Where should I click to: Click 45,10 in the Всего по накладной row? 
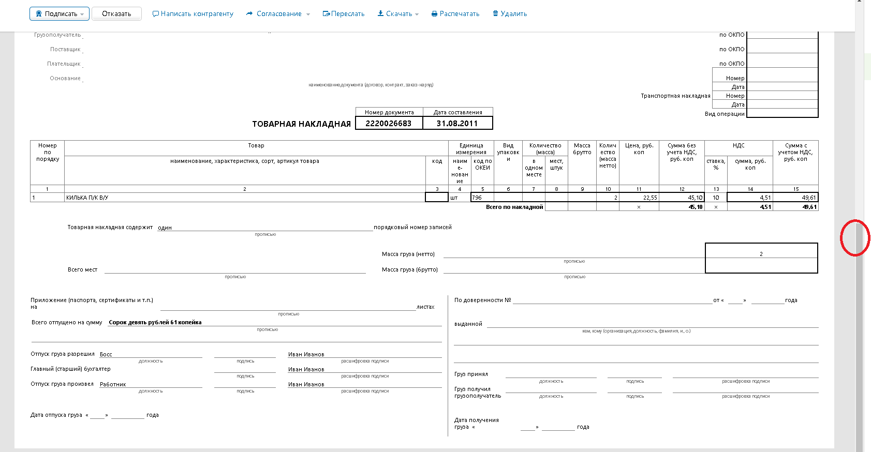(x=696, y=207)
